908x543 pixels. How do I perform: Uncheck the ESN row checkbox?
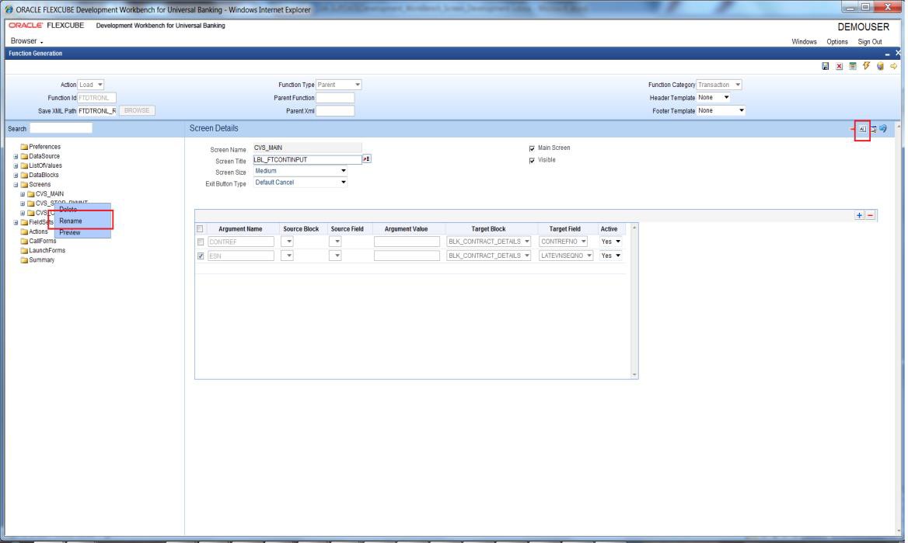(201, 256)
